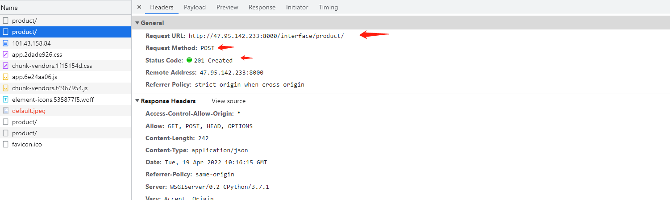Select the Response tab
670x200 pixels.
[262, 7]
